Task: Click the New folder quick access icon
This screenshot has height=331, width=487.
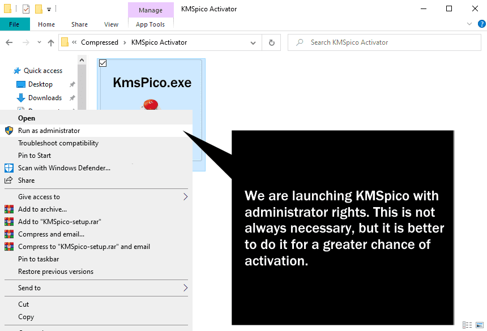Action: tap(39, 9)
